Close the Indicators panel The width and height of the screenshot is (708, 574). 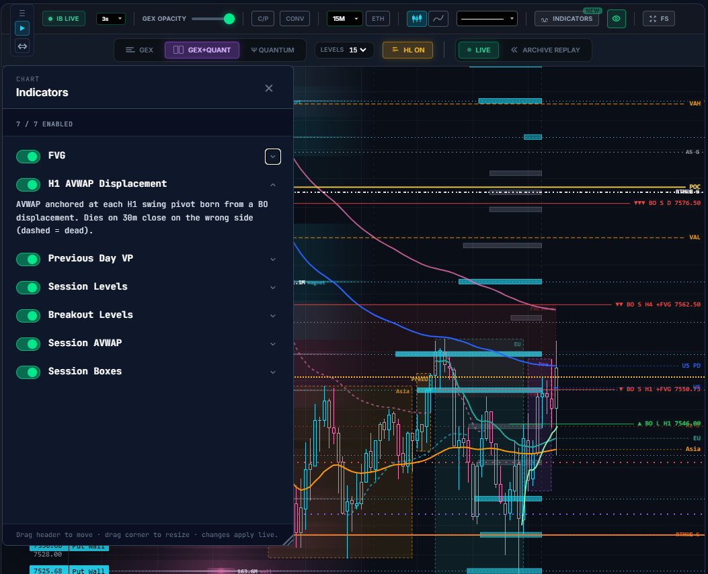269,88
